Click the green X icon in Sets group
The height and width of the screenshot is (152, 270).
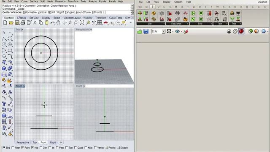[201, 13]
